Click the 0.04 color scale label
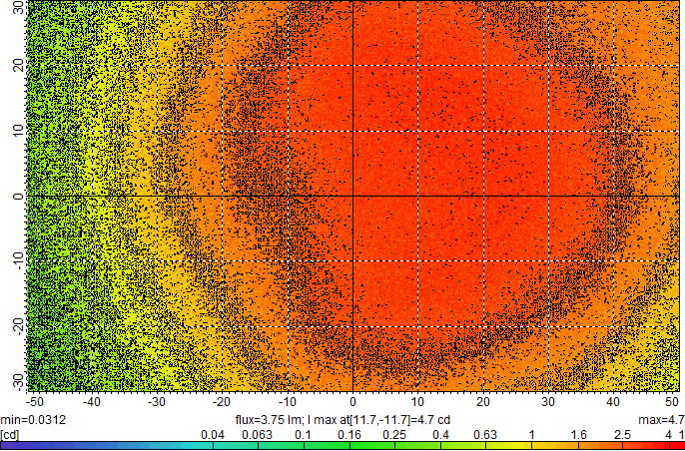Screen dimensions: 685x451 coord(212,435)
